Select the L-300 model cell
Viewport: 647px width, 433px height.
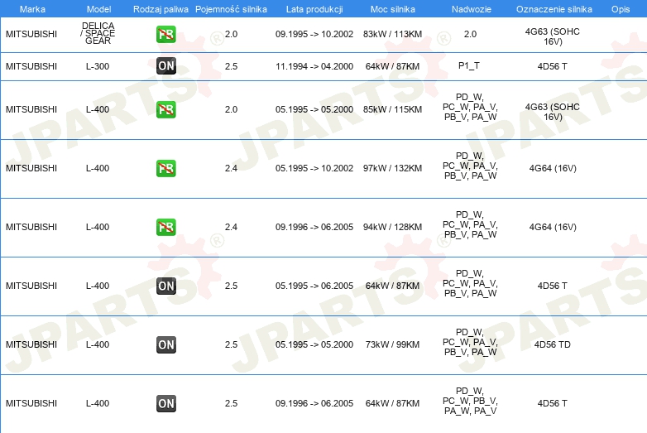click(x=98, y=66)
